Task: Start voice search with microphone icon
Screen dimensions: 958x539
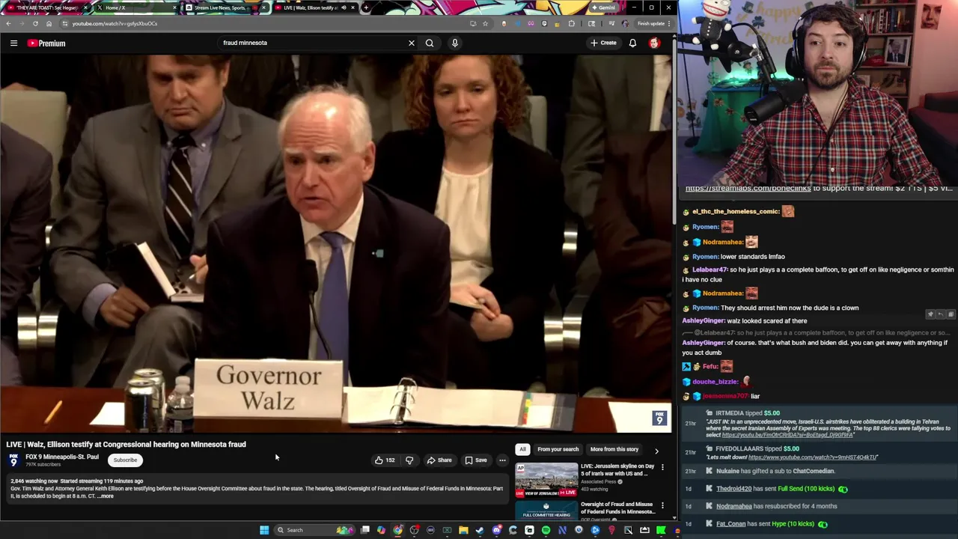Action: pyautogui.click(x=454, y=43)
